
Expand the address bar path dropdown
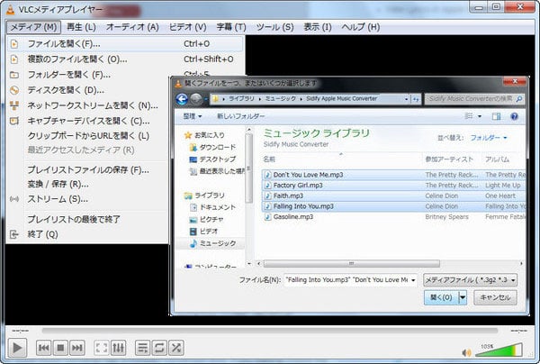(407, 99)
